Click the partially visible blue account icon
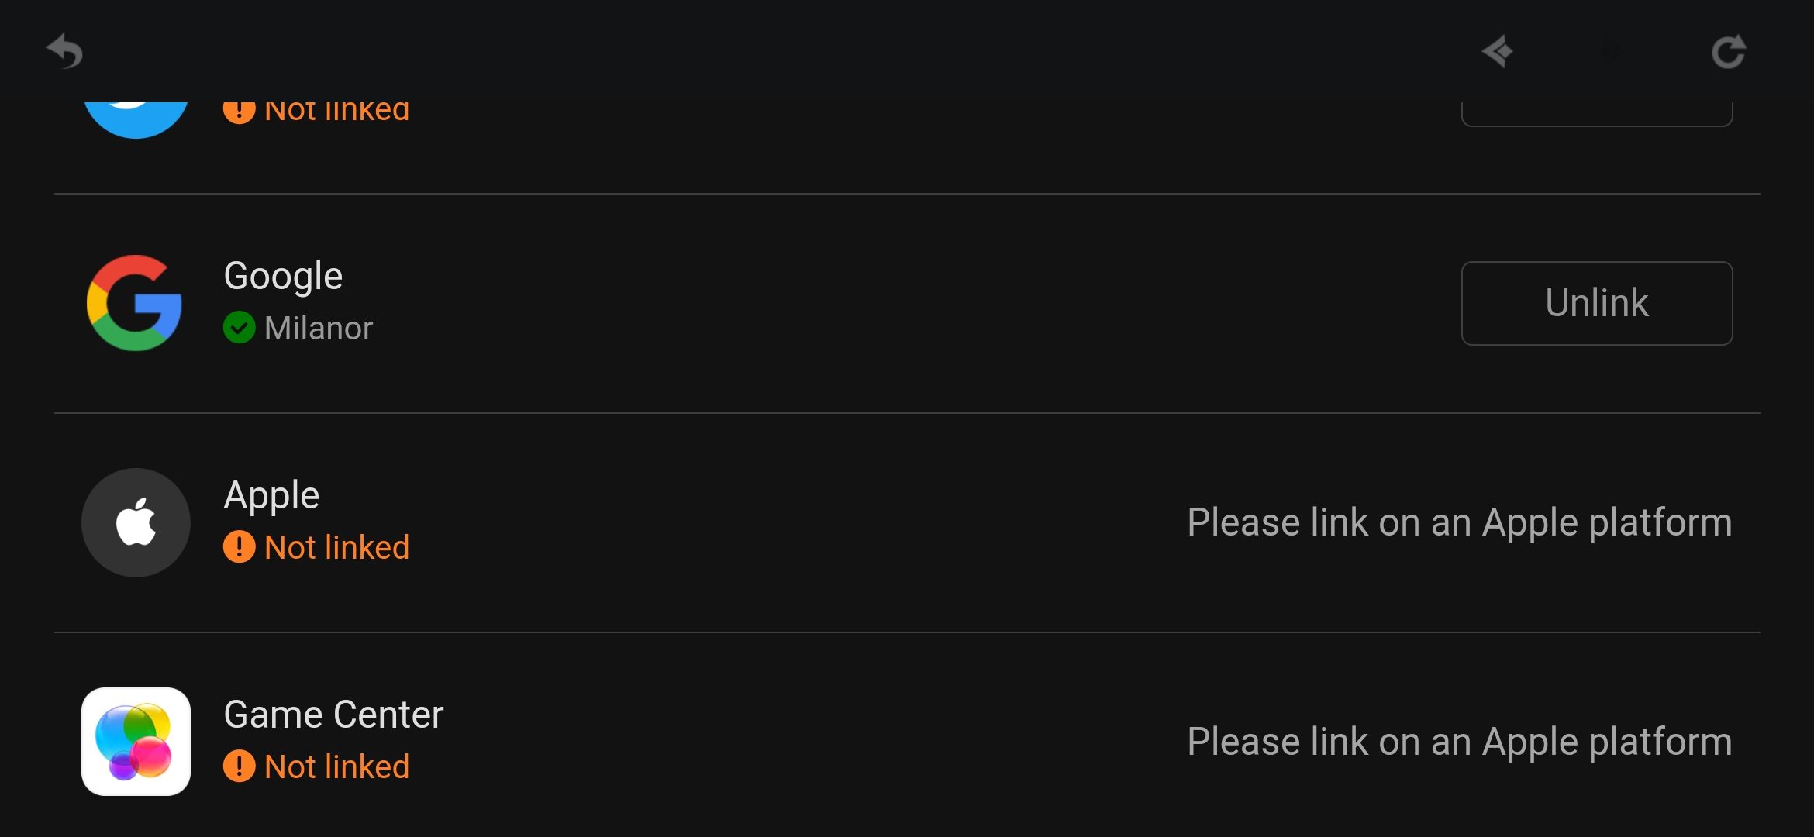This screenshot has width=1814, height=837. [x=136, y=118]
